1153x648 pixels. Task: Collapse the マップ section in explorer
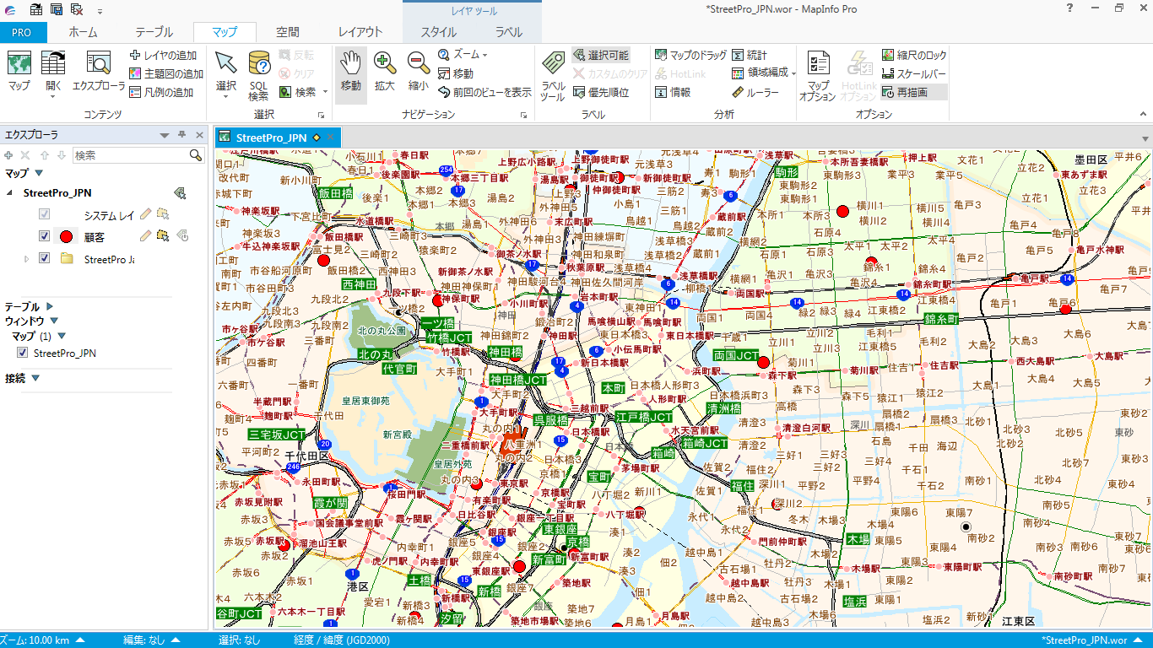coord(38,173)
